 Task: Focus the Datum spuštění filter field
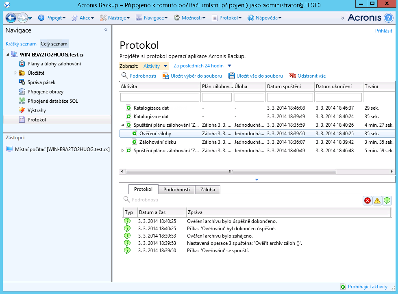pyautogui.click(x=290, y=97)
